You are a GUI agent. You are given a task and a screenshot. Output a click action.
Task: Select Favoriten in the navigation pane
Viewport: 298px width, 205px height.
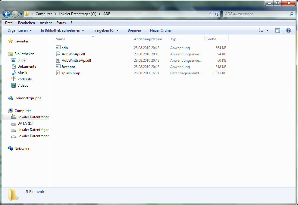click(22, 41)
